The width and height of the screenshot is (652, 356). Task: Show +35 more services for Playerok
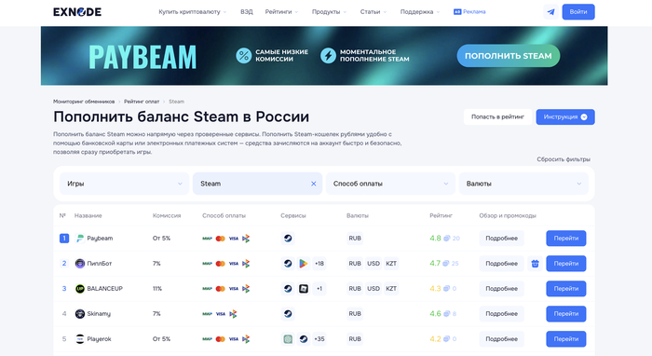pos(319,339)
